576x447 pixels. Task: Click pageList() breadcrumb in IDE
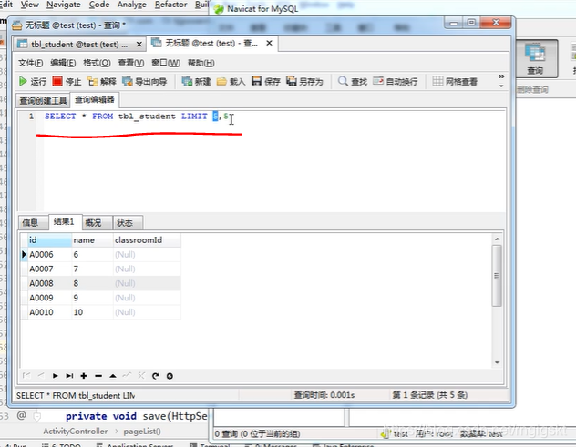[x=142, y=432]
